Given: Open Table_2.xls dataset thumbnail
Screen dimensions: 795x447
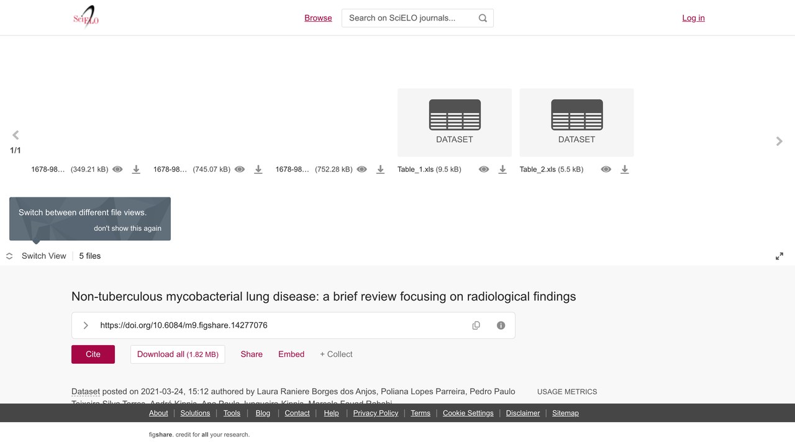Looking at the screenshot, I should 577,122.
